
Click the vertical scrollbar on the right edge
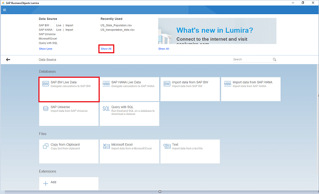318,127
